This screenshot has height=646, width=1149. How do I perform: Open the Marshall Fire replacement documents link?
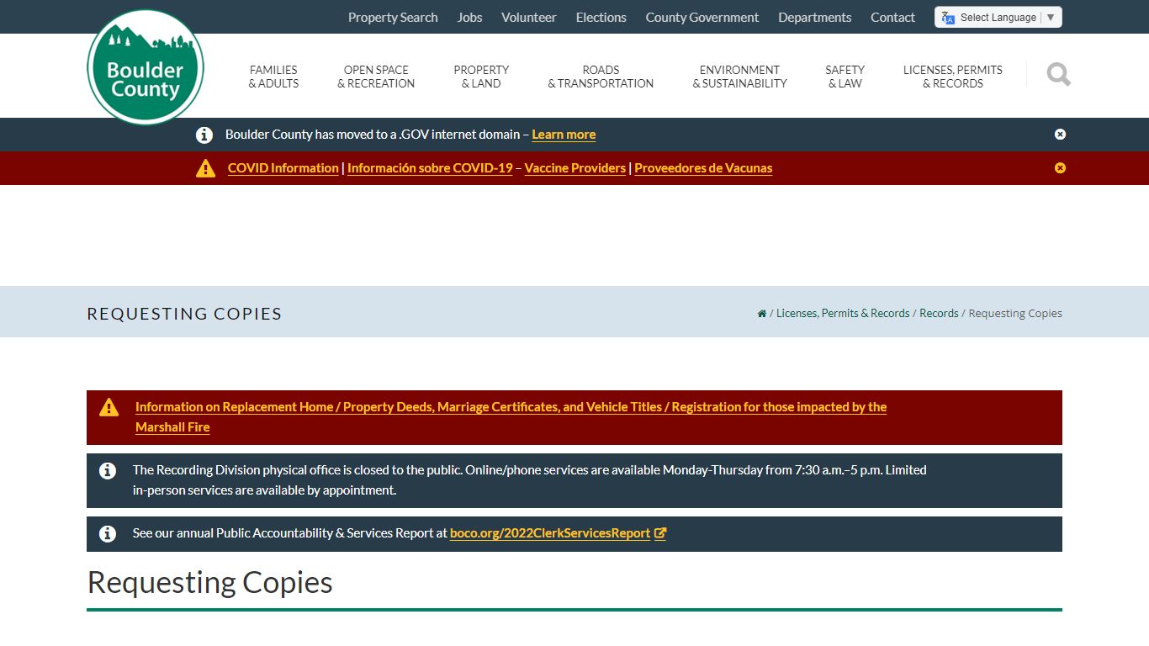[x=511, y=417]
